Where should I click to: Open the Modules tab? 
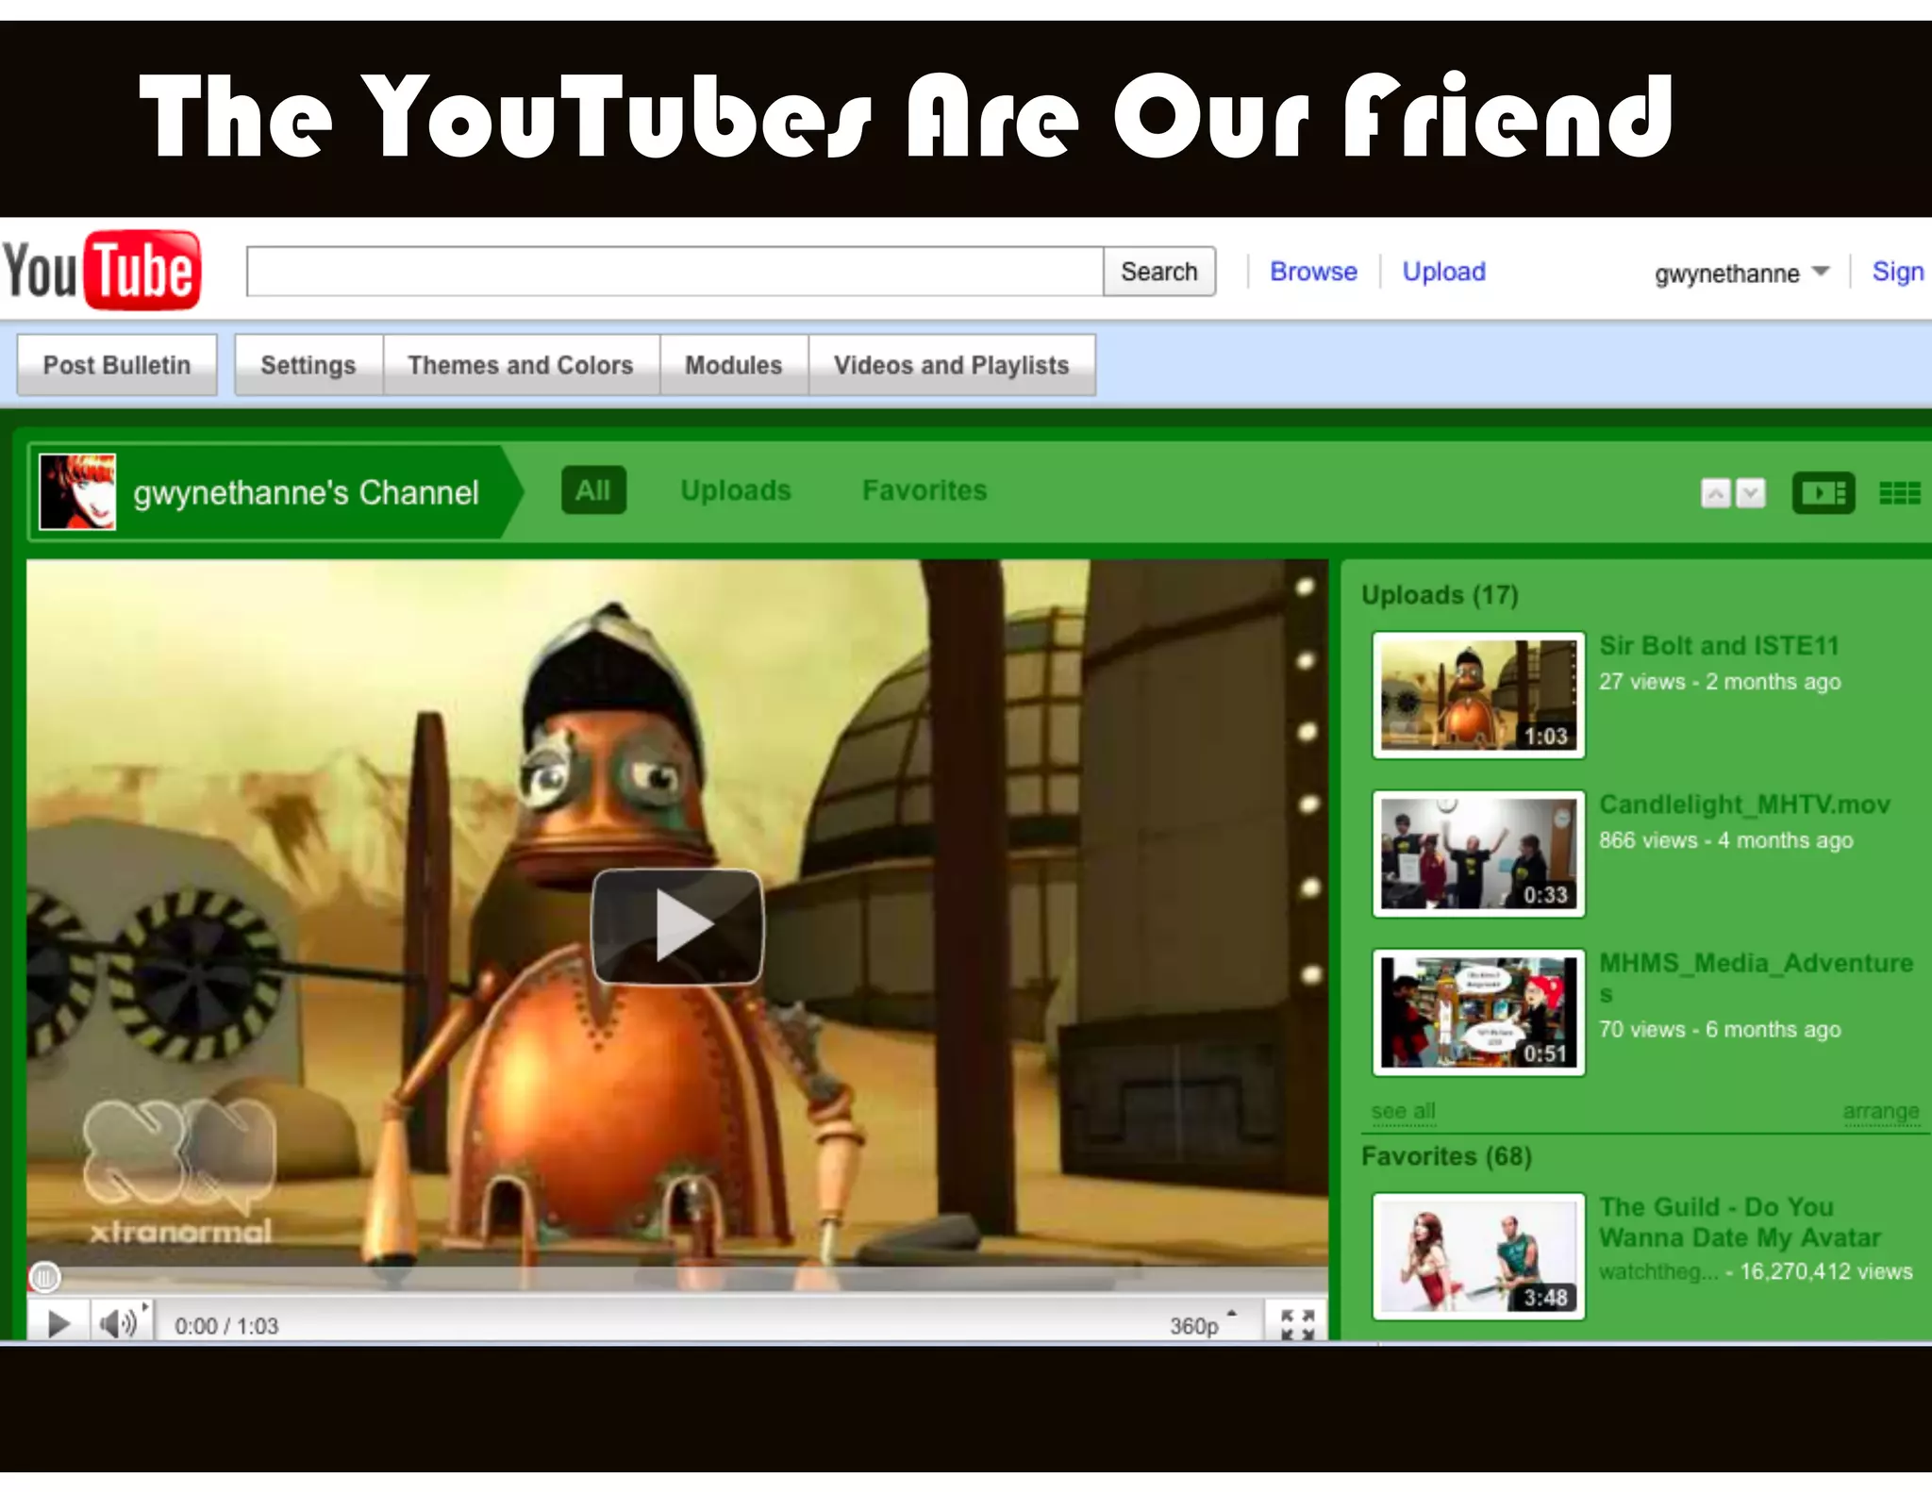734,365
